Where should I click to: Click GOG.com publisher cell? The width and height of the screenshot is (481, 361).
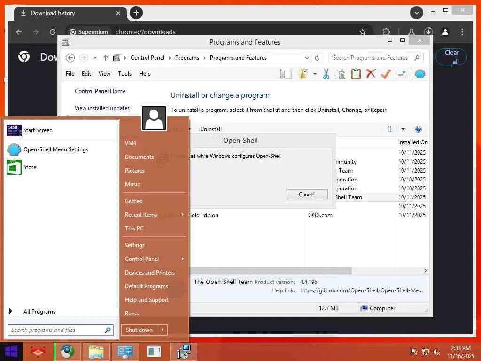tap(320, 215)
